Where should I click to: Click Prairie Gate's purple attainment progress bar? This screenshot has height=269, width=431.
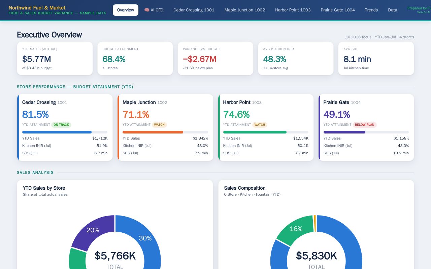(x=344, y=132)
